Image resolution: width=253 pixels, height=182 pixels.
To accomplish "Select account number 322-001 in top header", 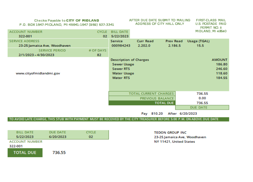I will 25,36.
